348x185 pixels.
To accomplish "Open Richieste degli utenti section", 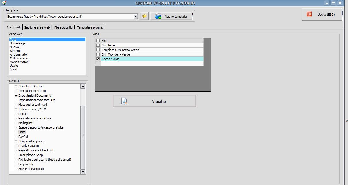I will tap(45, 160).
